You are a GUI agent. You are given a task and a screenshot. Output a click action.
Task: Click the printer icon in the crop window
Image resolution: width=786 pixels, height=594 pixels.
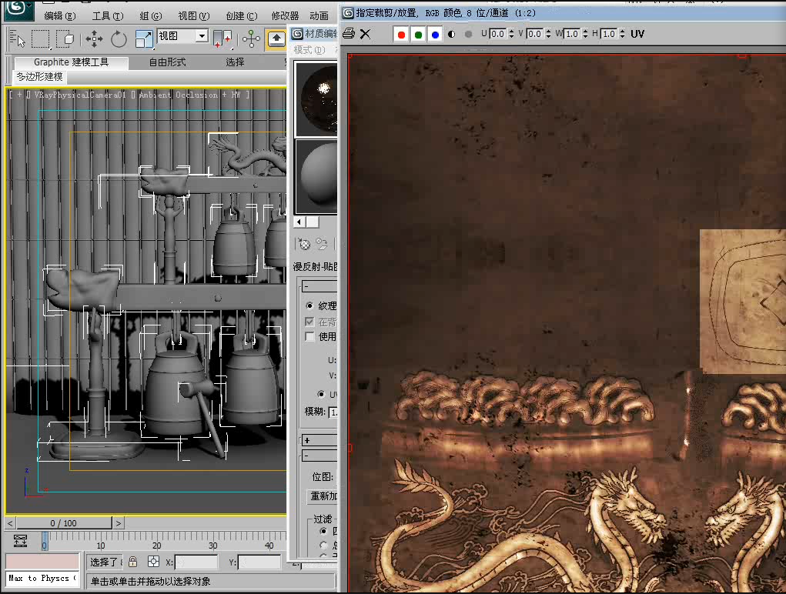349,34
